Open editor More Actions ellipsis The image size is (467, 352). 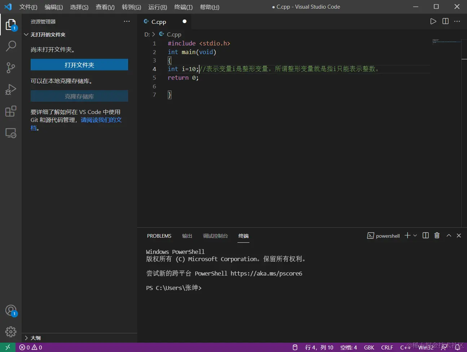pos(457,21)
